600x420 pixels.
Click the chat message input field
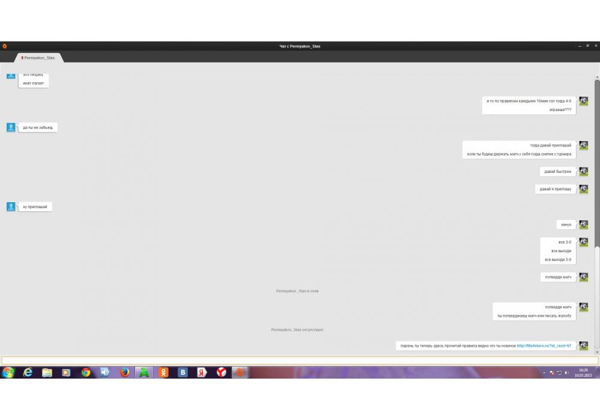coord(299,361)
